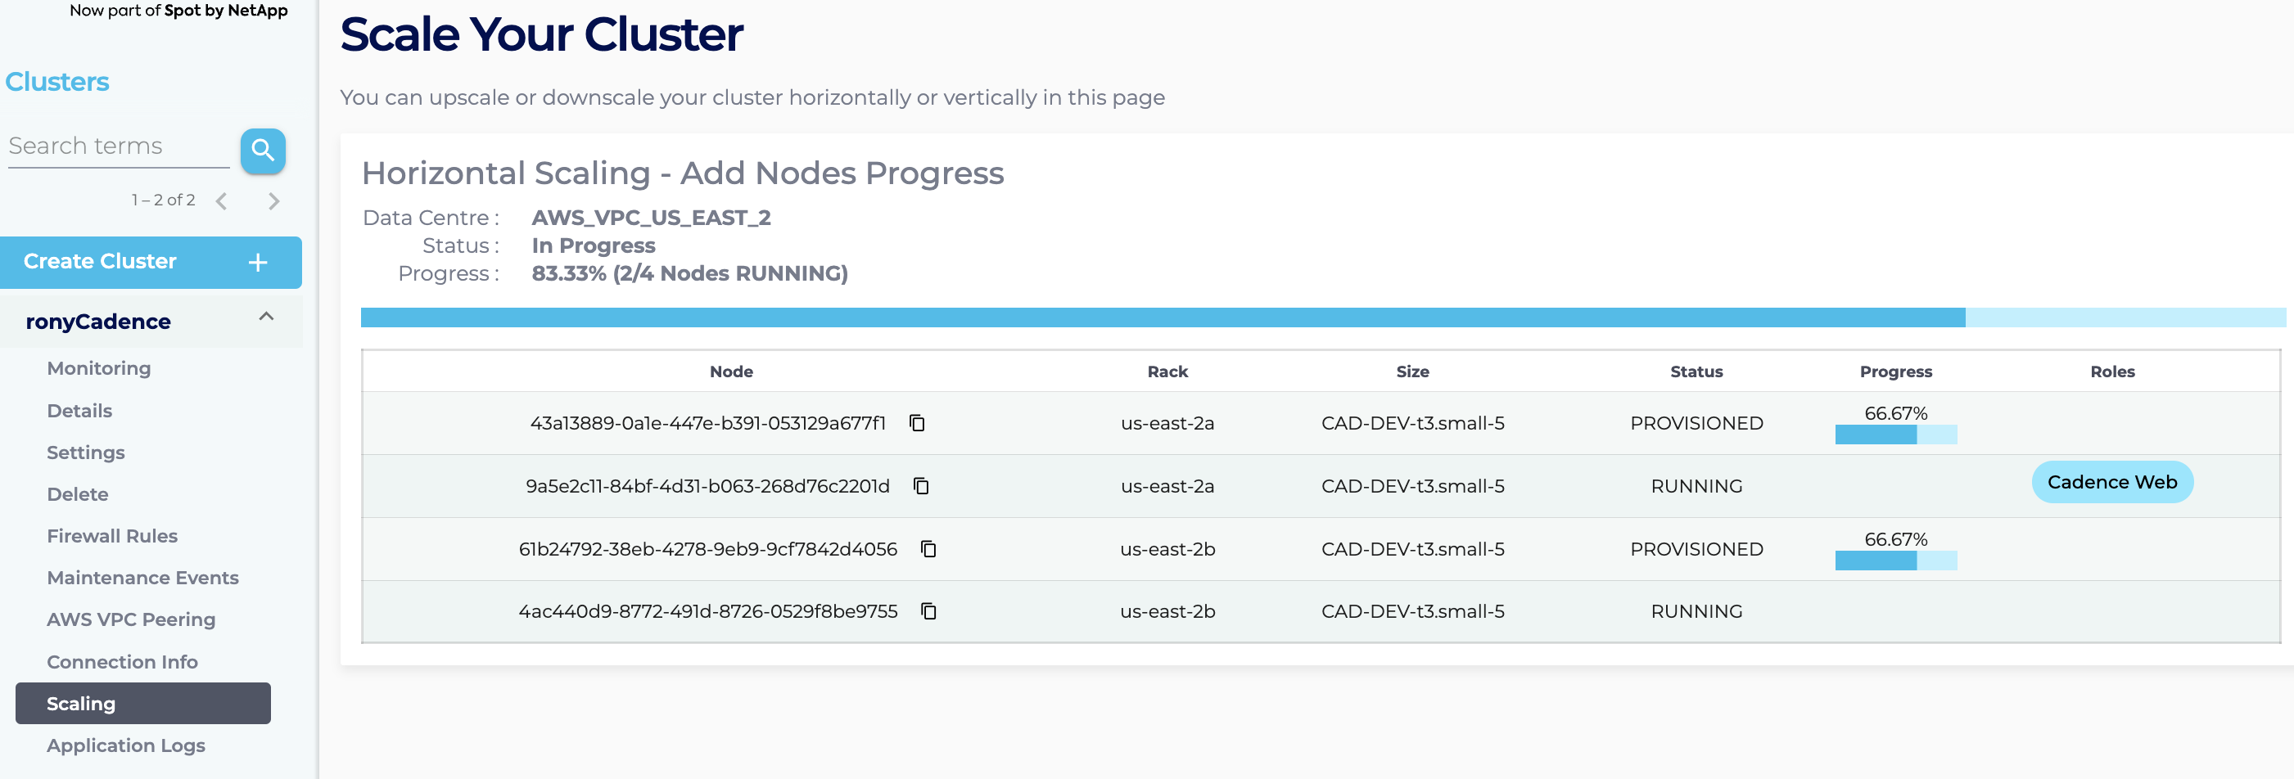
Task: Click the plus icon on Create Cluster
Action: (x=257, y=263)
